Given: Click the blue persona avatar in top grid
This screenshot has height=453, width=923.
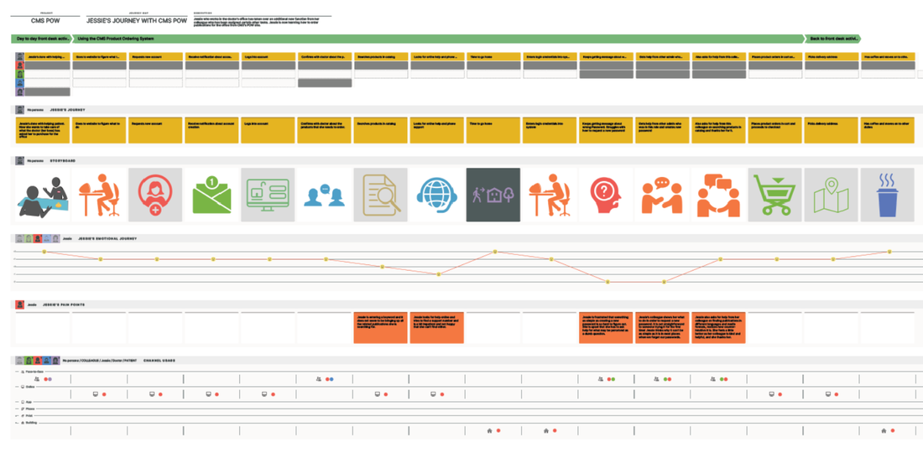Looking at the screenshot, I should tap(21, 83).
